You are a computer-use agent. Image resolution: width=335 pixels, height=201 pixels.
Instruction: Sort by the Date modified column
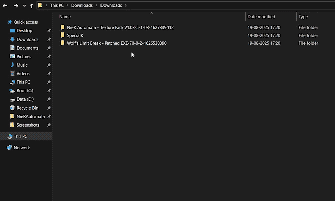click(x=261, y=17)
